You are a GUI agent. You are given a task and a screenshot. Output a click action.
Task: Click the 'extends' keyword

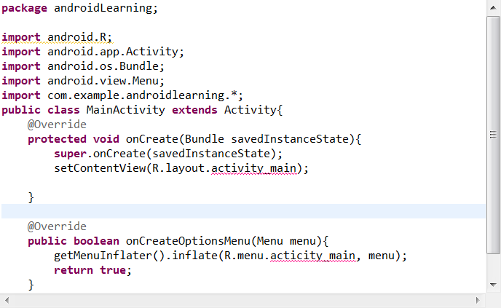pyautogui.click(x=194, y=110)
